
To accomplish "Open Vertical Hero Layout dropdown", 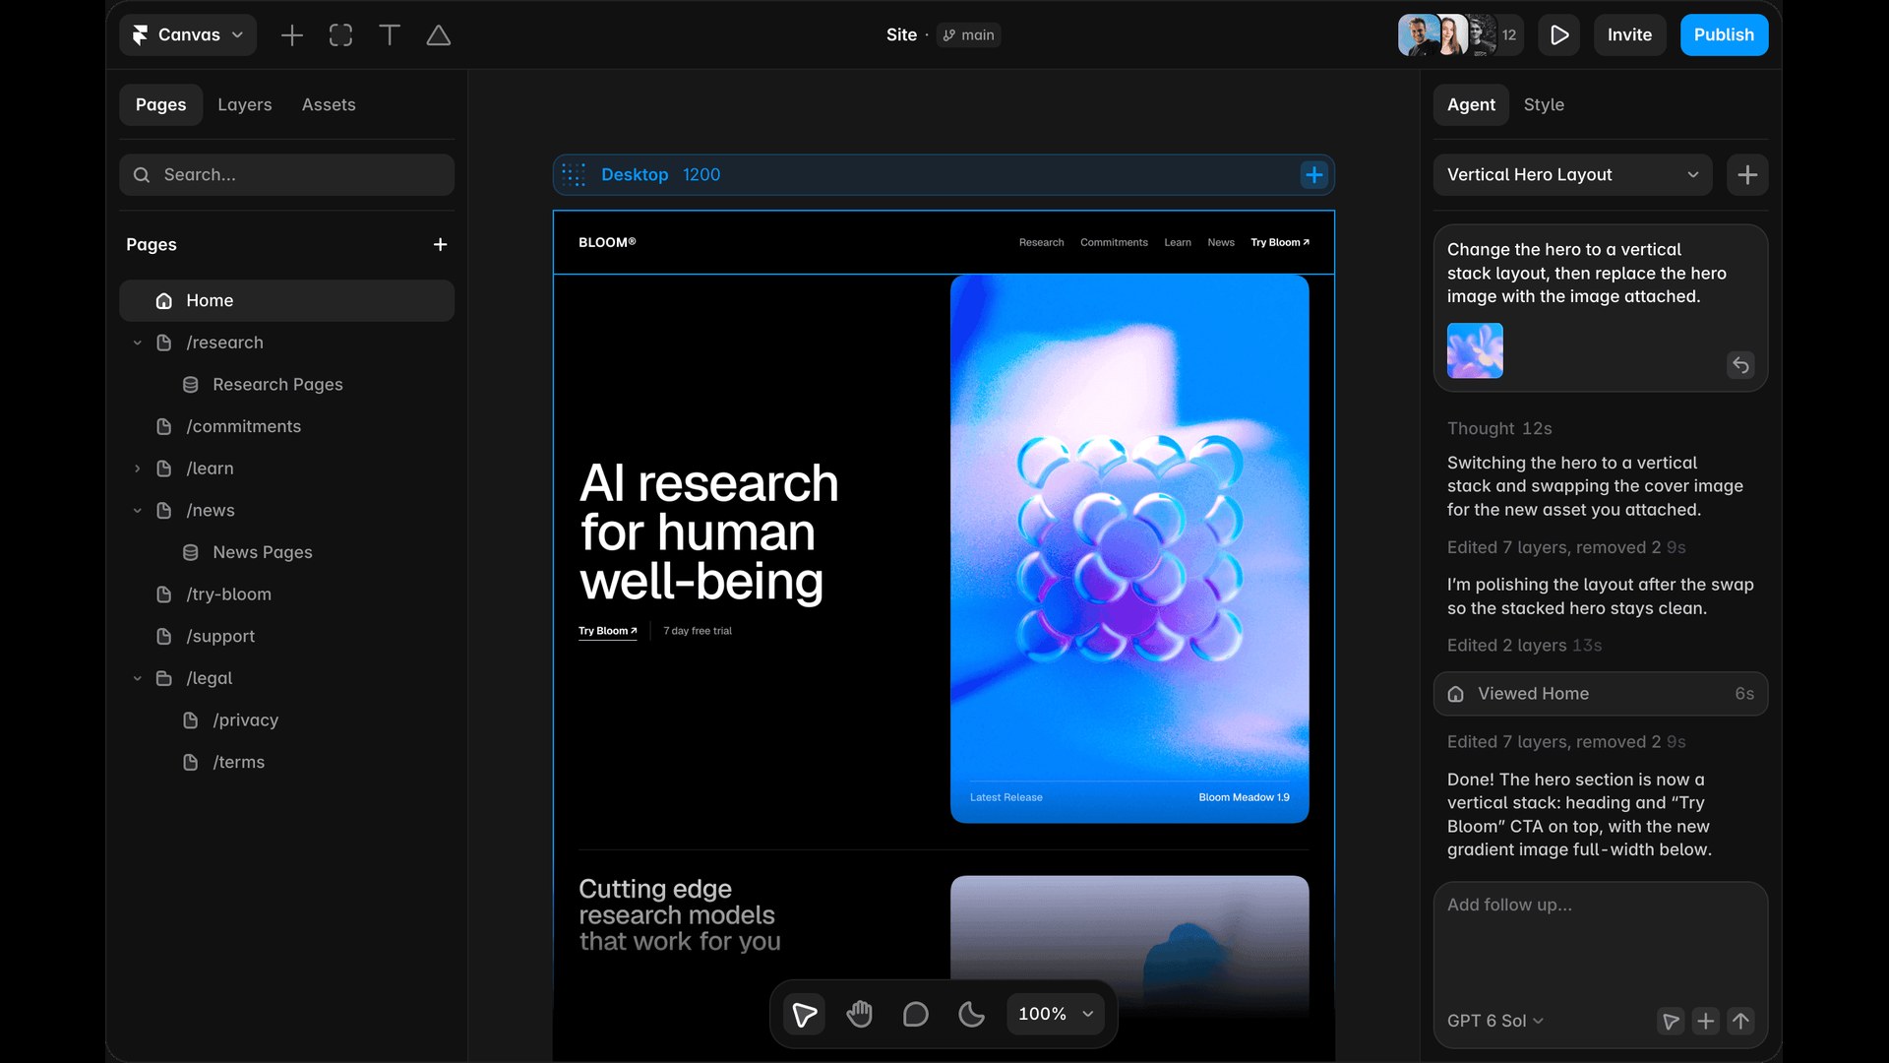I will pyautogui.click(x=1572, y=175).
